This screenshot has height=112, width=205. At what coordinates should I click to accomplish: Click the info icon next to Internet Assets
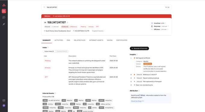coord(55,93)
